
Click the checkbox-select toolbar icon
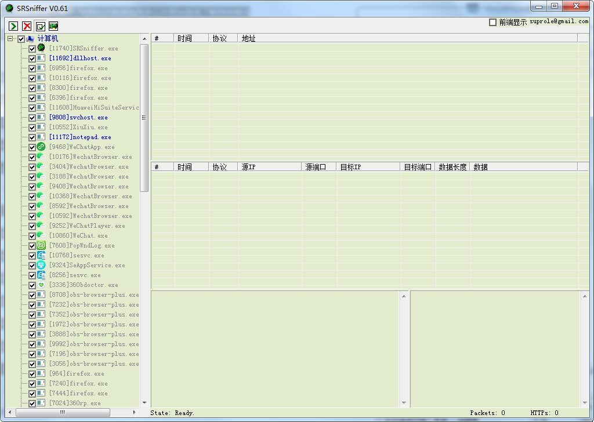(39, 26)
